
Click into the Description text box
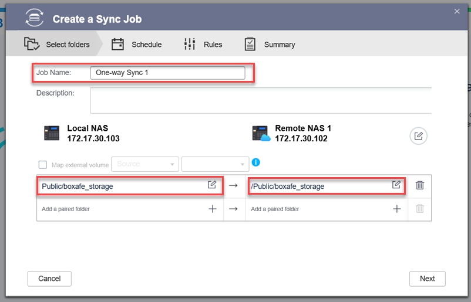[261, 100]
